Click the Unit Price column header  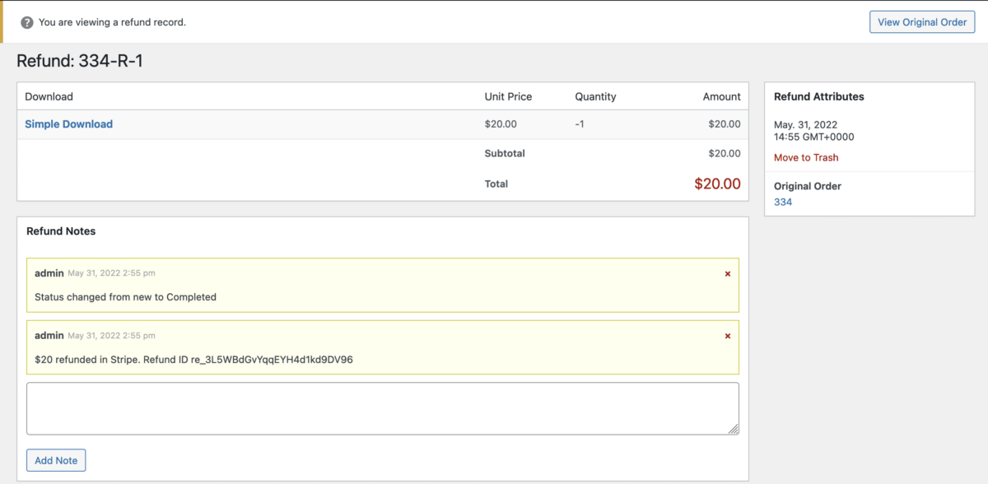[508, 96]
